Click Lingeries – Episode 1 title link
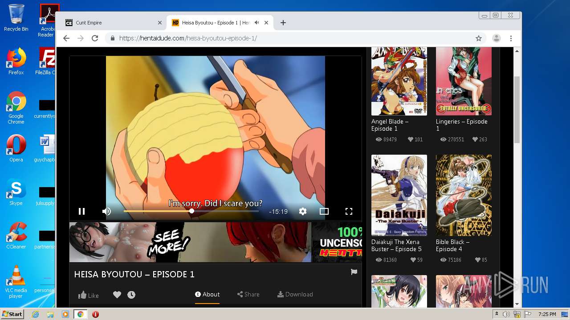 pyautogui.click(x=462, y=125)
